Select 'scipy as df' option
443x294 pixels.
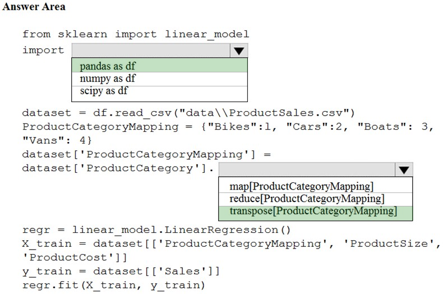click(160, 93)
